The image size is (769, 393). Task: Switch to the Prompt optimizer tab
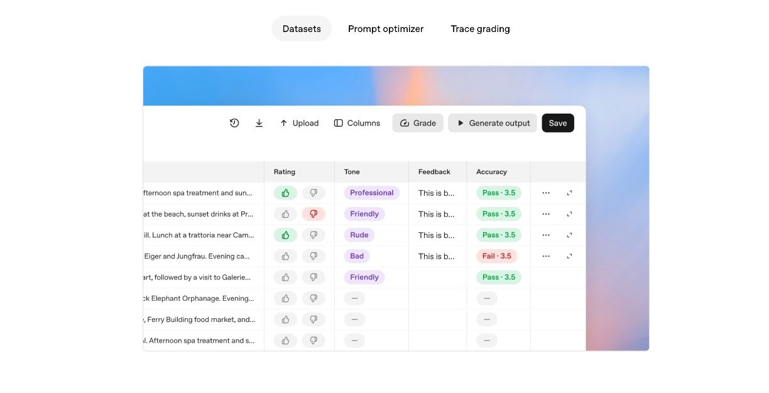[386, 29]
